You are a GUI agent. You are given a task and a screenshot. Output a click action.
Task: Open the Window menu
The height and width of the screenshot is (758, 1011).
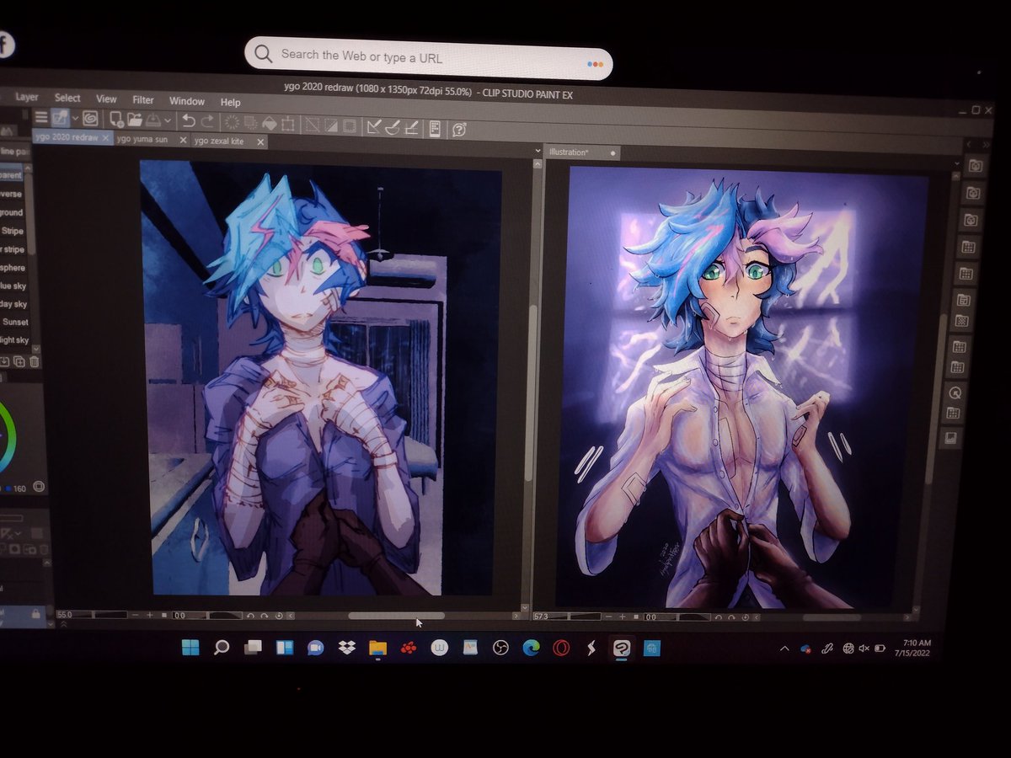[187, 101]
